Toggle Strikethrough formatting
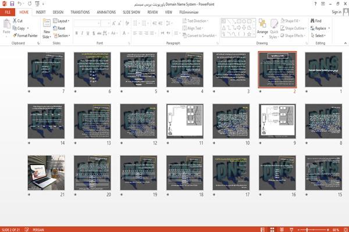This screenshot has width=349, height=232. [x=99, y=33]
